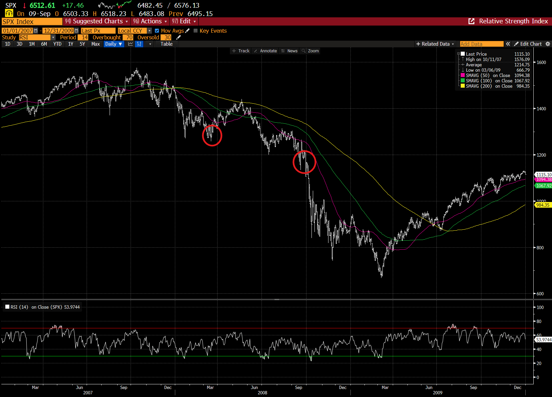Screen dimensions: 552x397
Task: Select the Max time range tab
Action: [x=96, y=44]
